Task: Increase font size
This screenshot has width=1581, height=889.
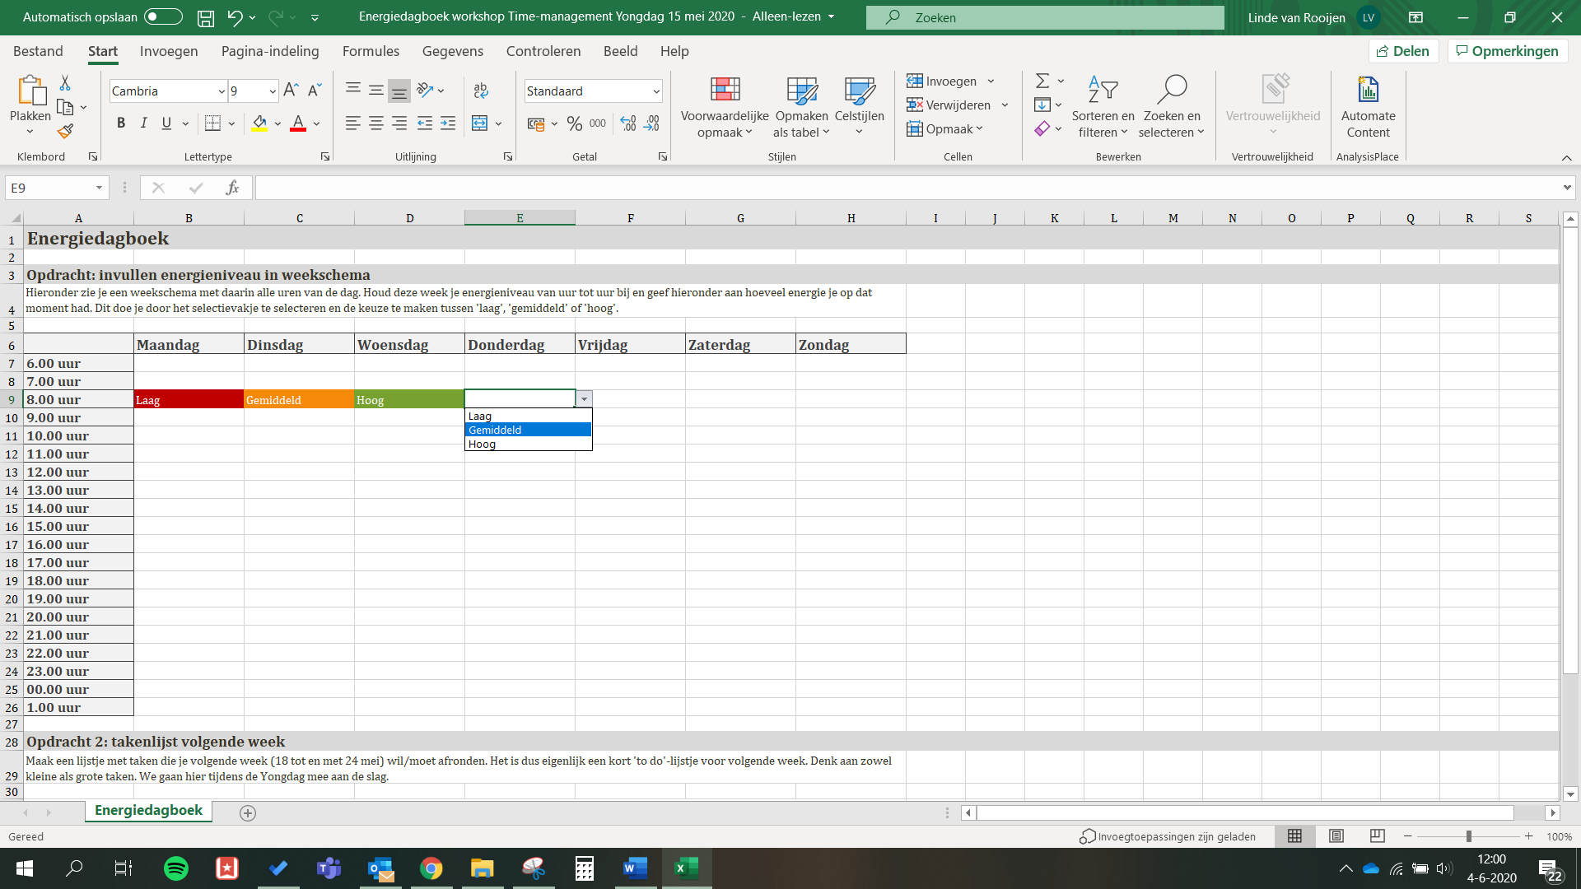Action: [x=291, y=91]
